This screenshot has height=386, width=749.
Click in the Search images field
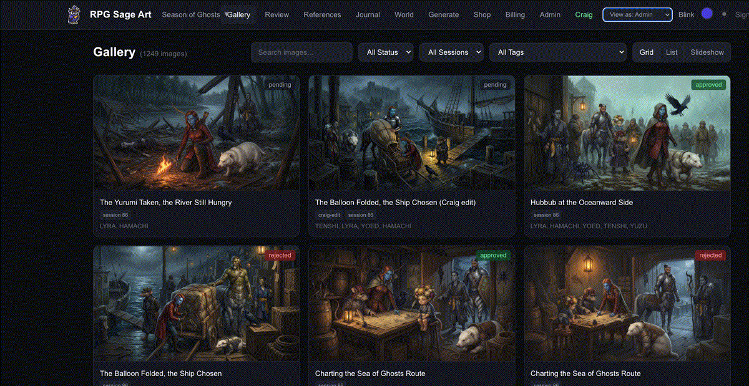pos(301,52)
